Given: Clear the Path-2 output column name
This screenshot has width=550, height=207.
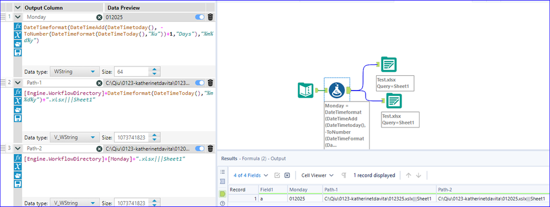Looking at the screenshot, I should click(x=99, y=149).
